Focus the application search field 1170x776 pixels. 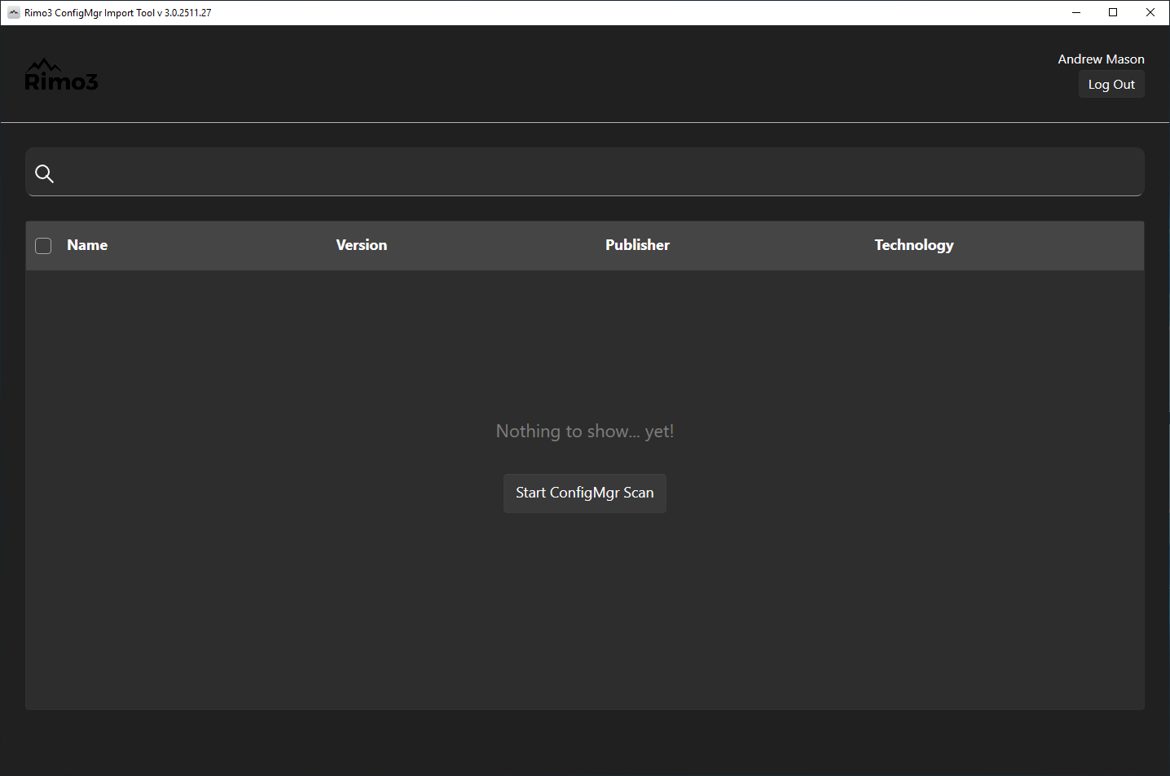tap(595, 173)
